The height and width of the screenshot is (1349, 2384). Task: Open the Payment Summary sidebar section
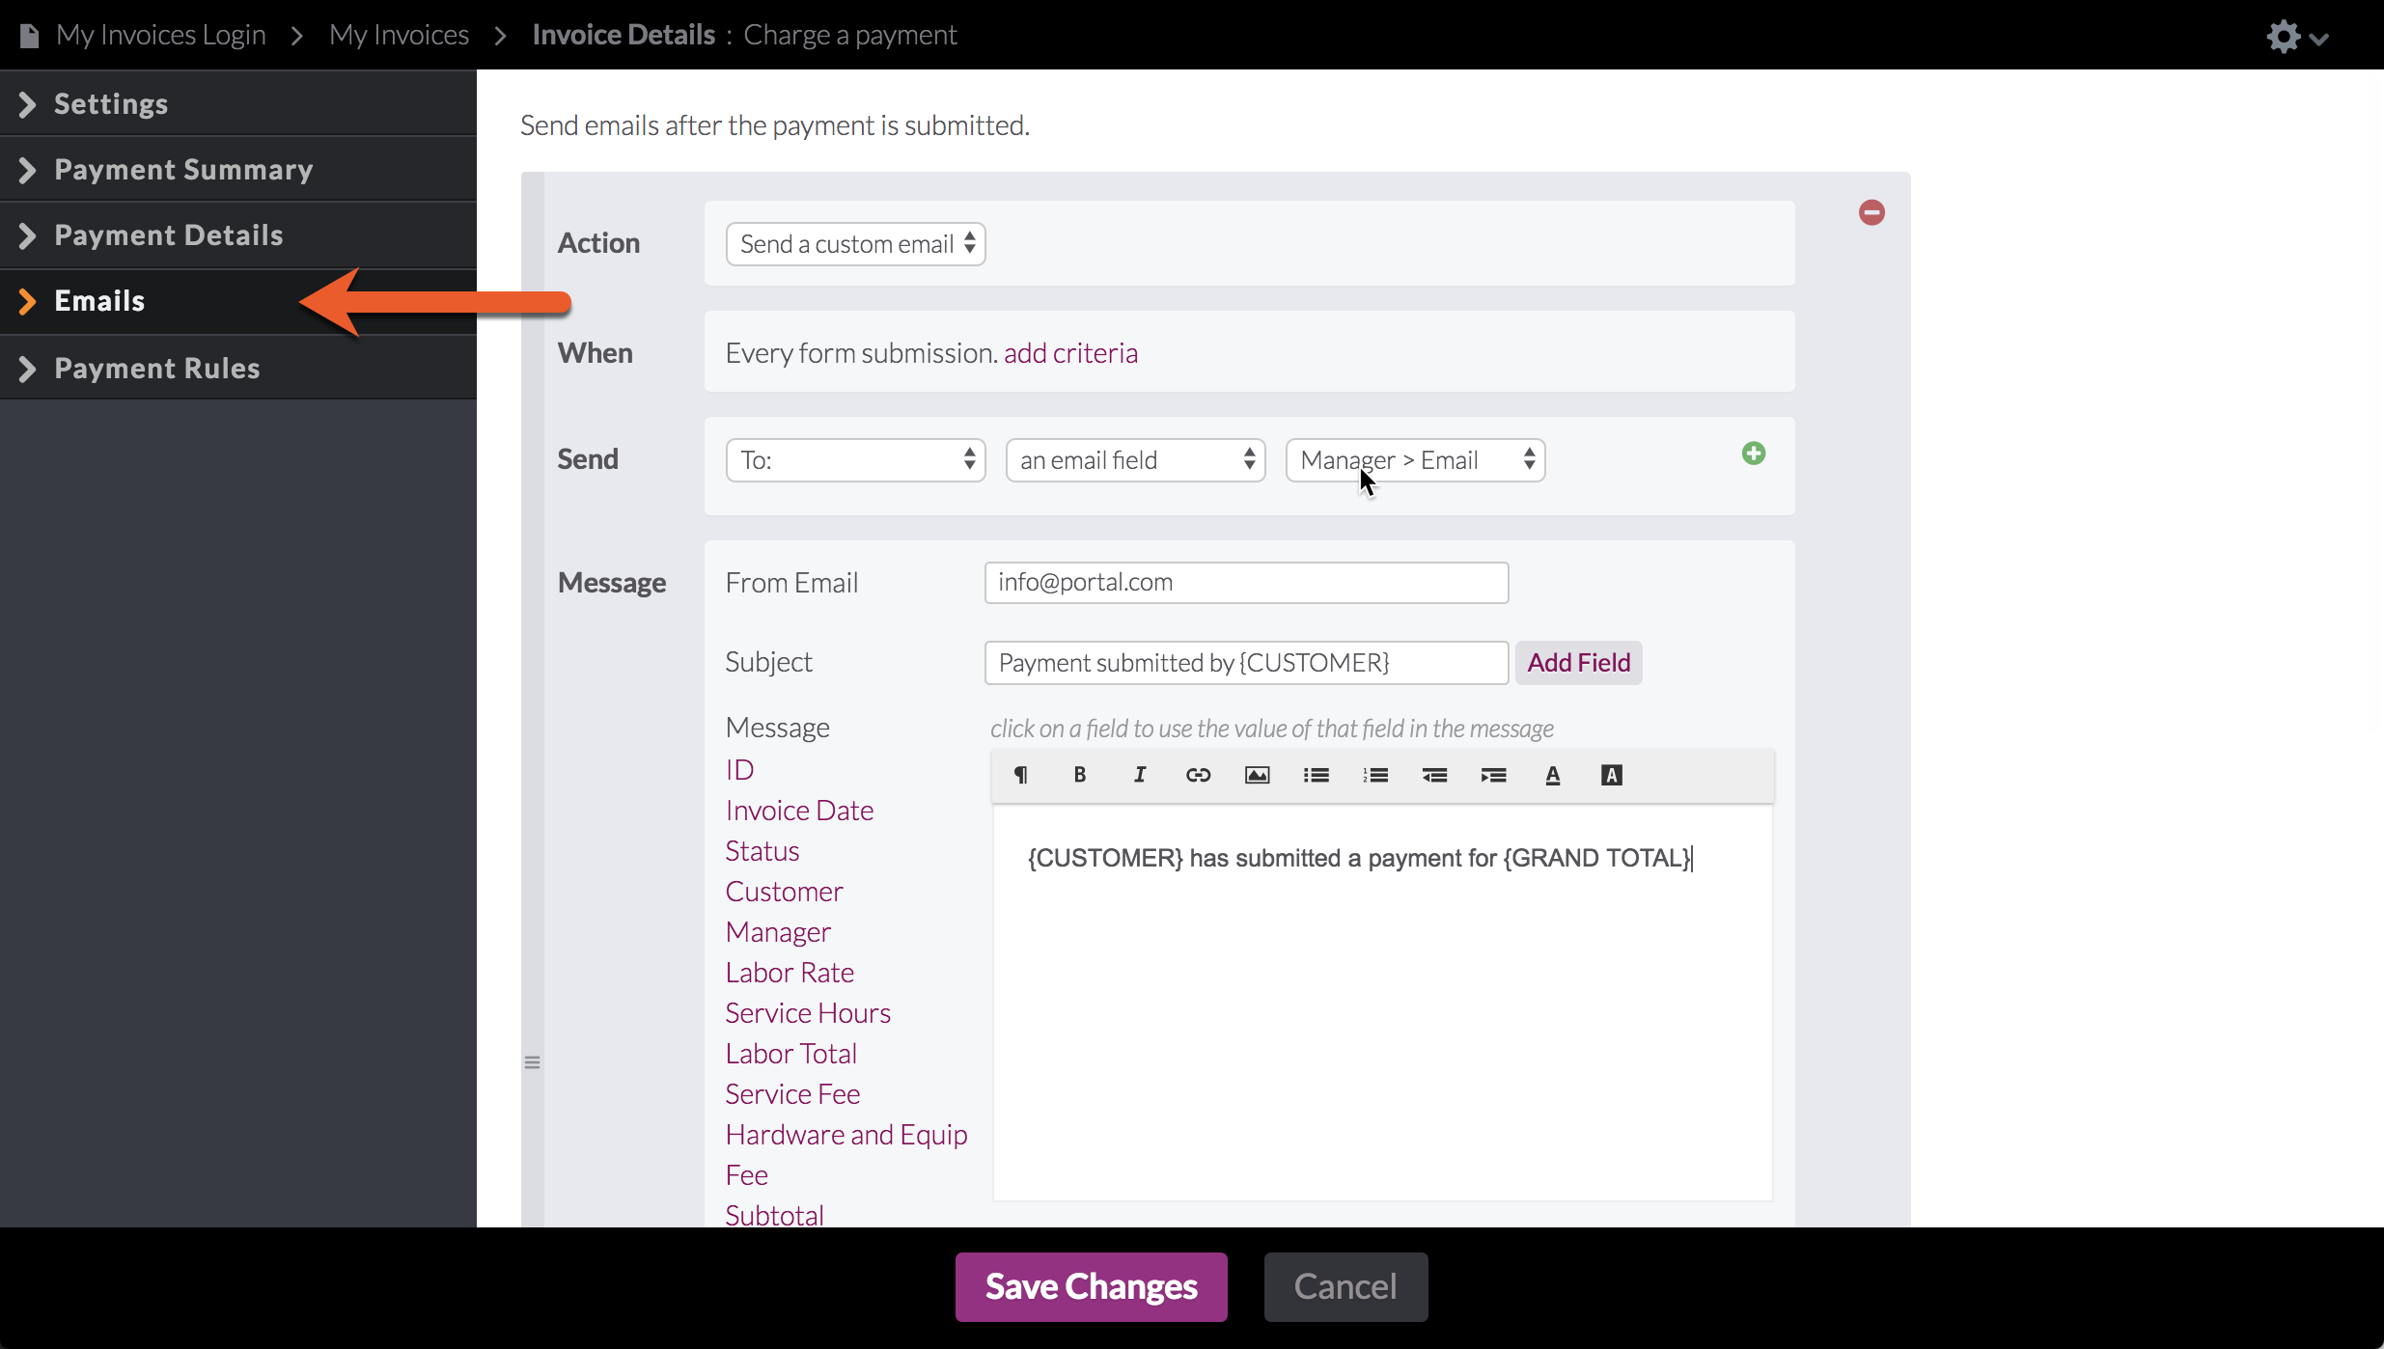[x=183, y=169]
